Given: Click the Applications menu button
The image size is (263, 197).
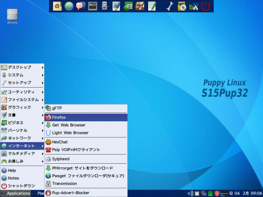Looking at the screenshot, I should click(15, 193).
